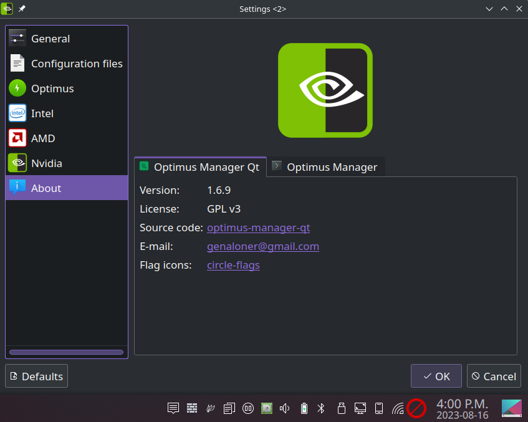
Task: Select Configuration files in the sidebar
Action: coord(67,64)
